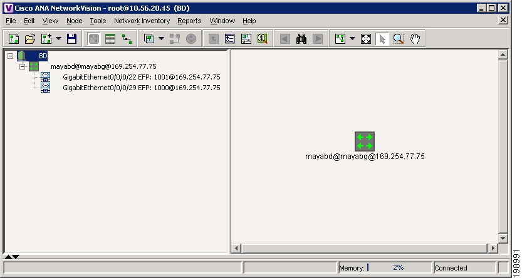Select GigabitEthernet0/0/0/29 EFP: 1000 tree row

click(142, 88)
